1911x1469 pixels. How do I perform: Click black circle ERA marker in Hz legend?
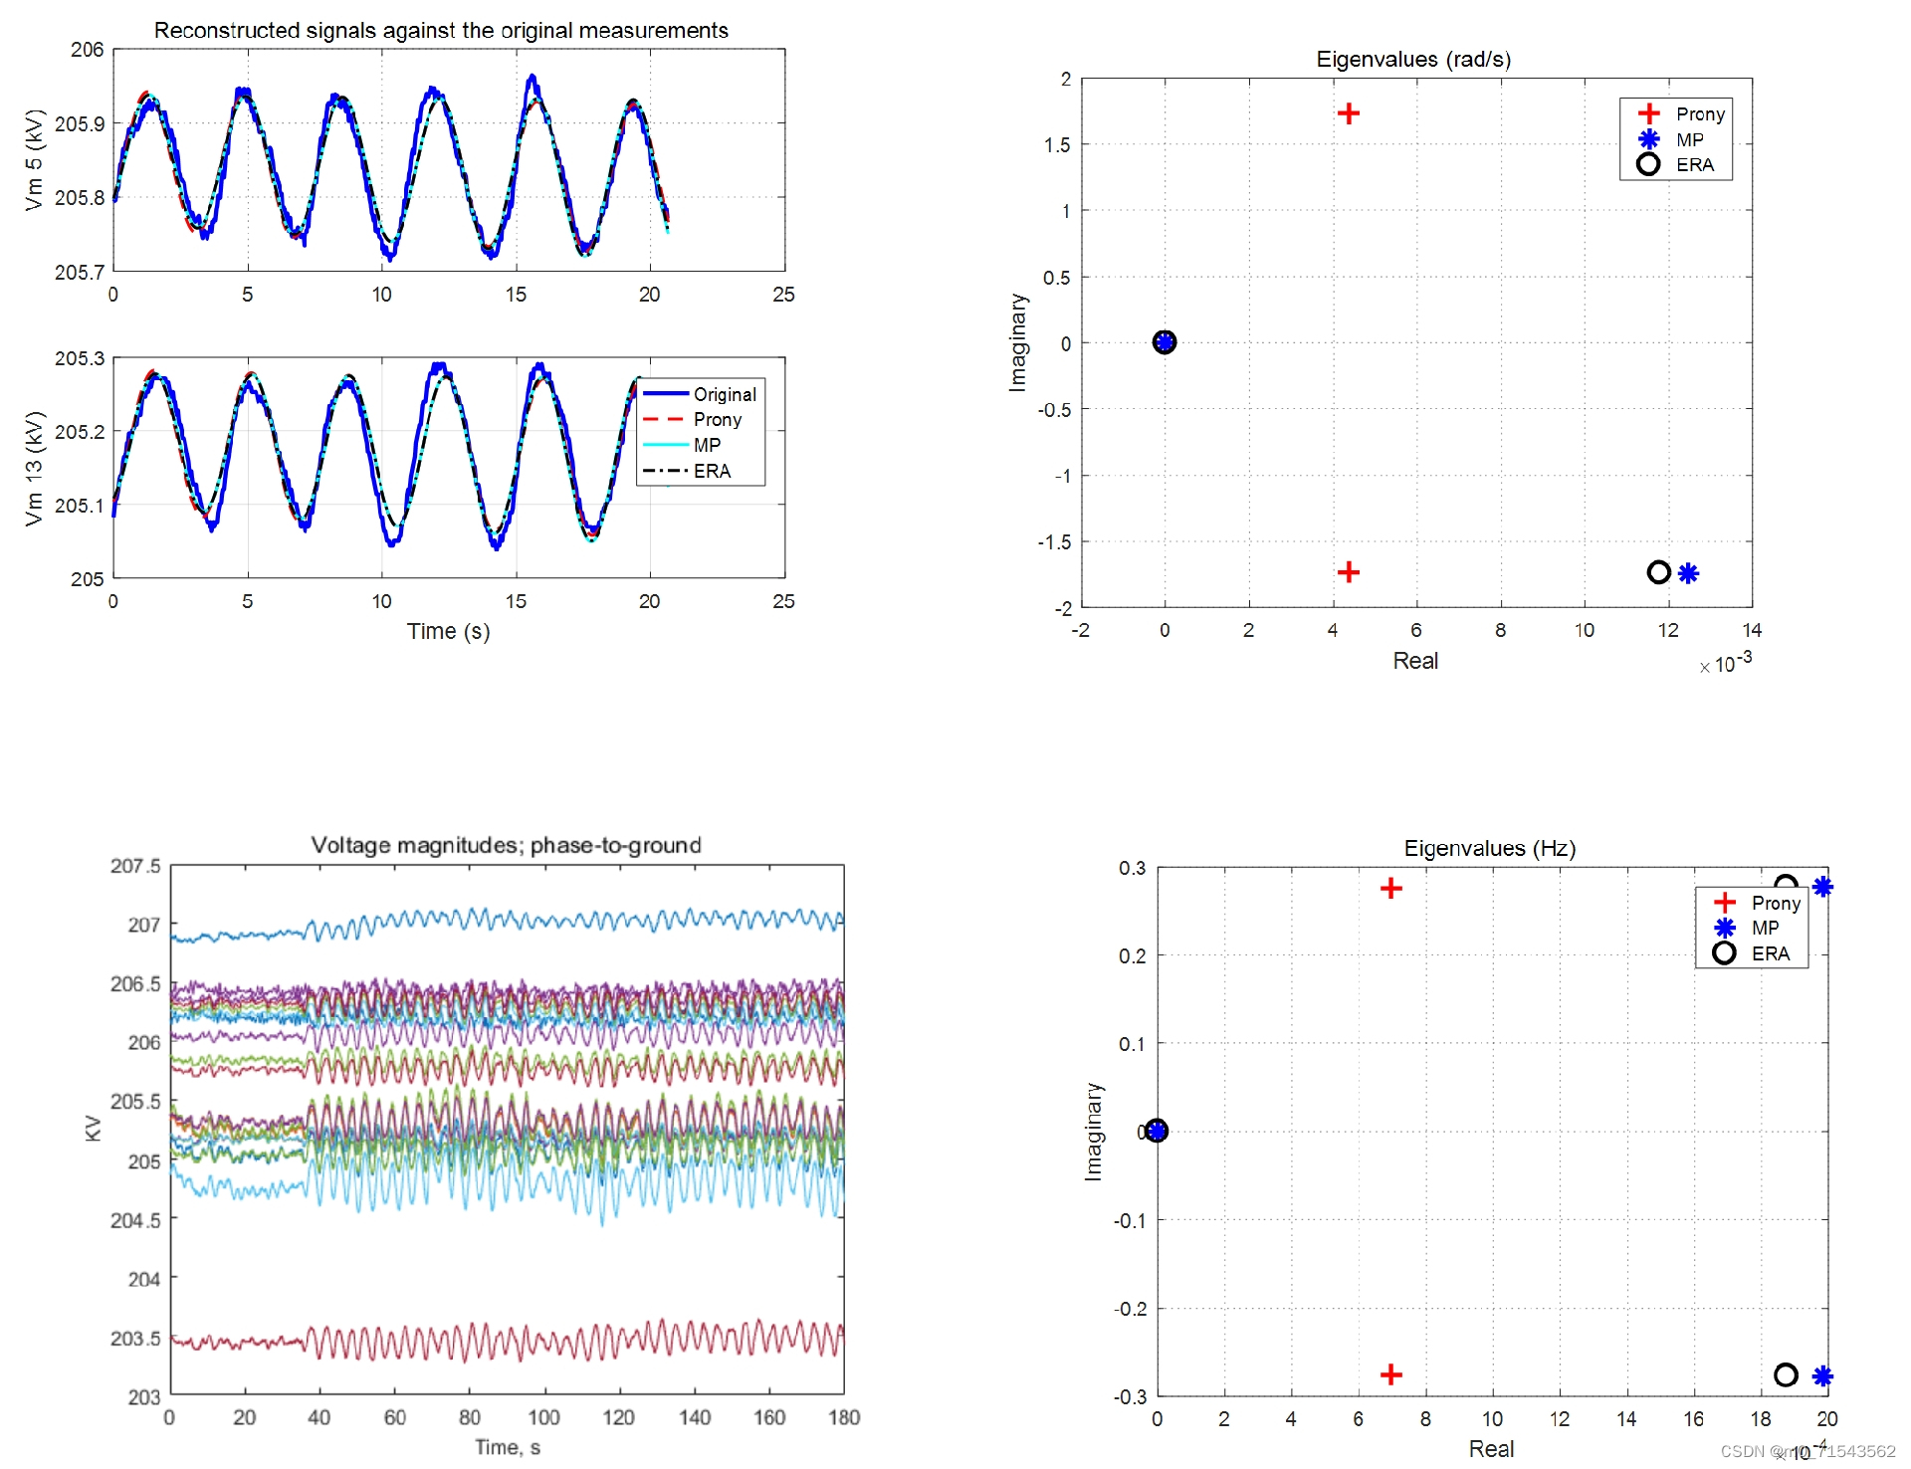point(1725,952)
